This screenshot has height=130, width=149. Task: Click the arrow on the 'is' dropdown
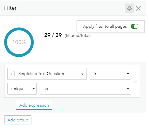pos(128,74)
